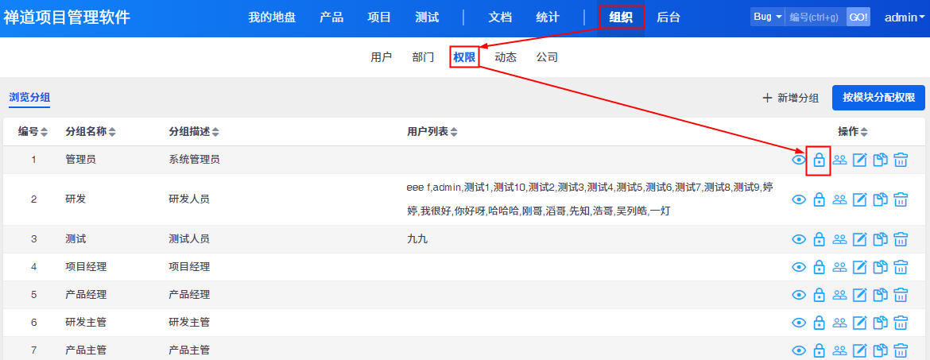Open the 产品 top navigation item
930x360 pixels.
[x=331, y=17]
